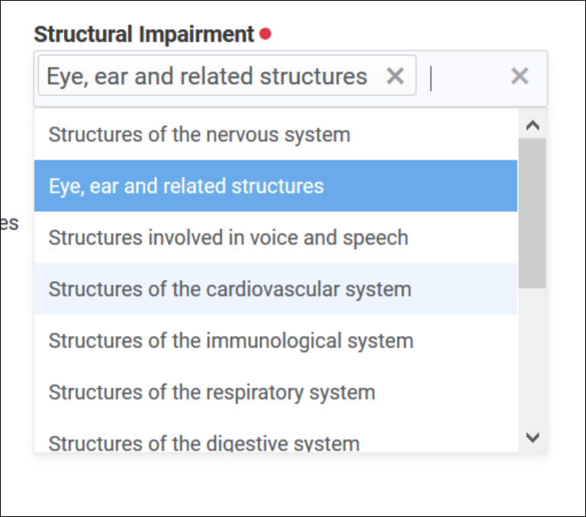Pick 'Structures of the cardiovascular system'
The image size is (586, 517).
(230, 289)
